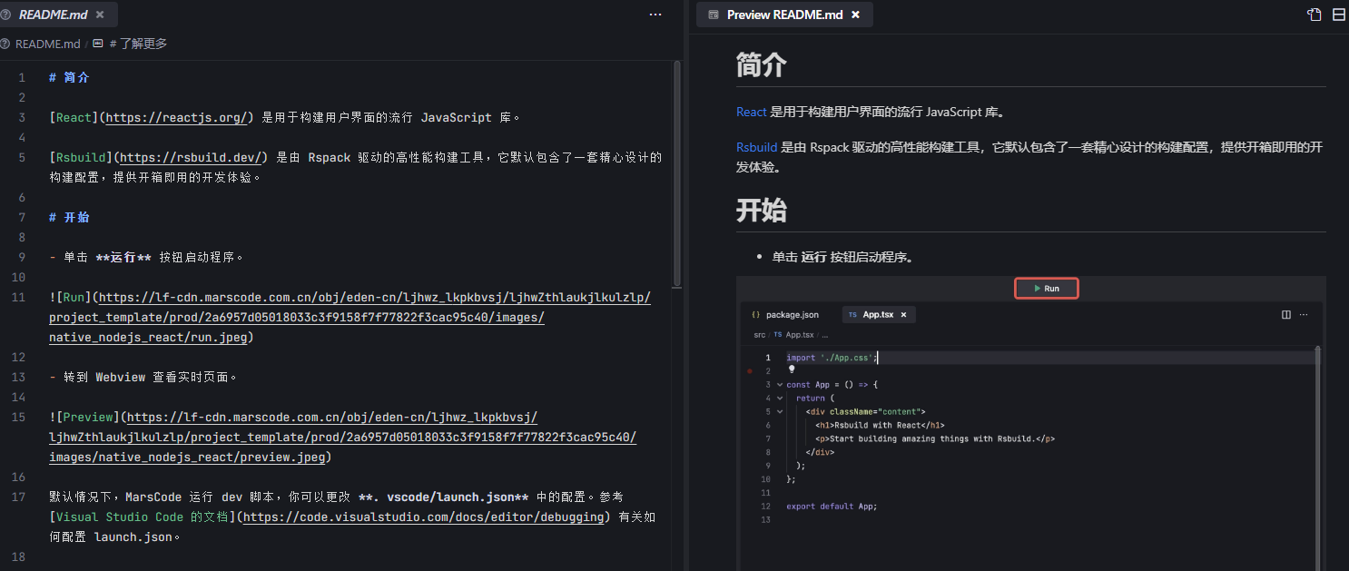
Task: Open the React link in preview
Action: click(x=752, y=112)
